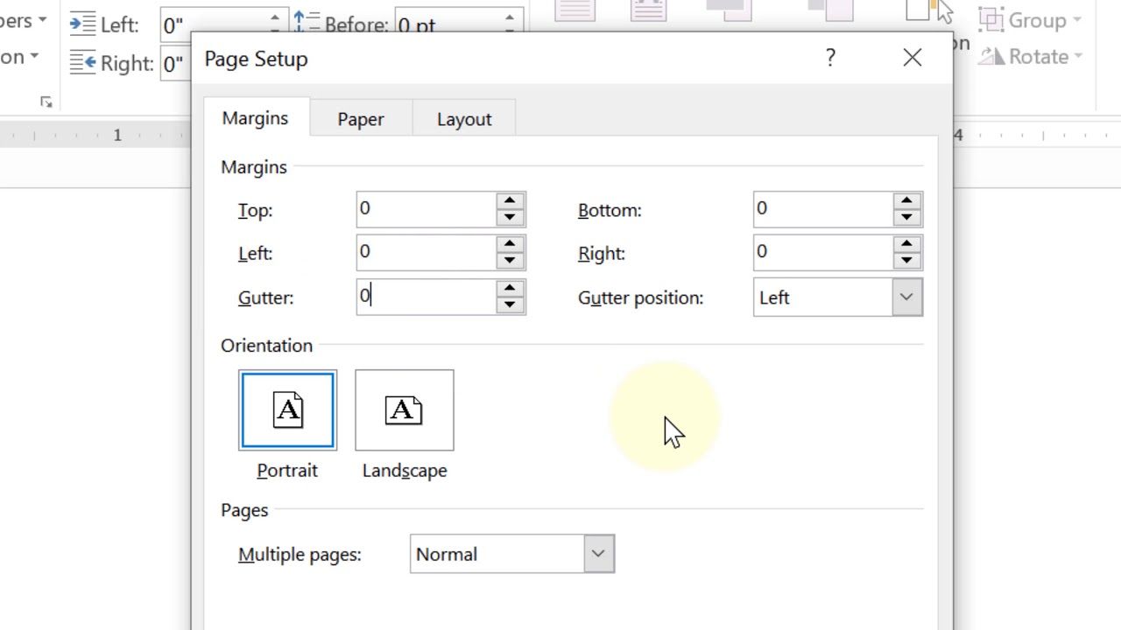Click the Spacing Before field in ribbon

(449, 24)
